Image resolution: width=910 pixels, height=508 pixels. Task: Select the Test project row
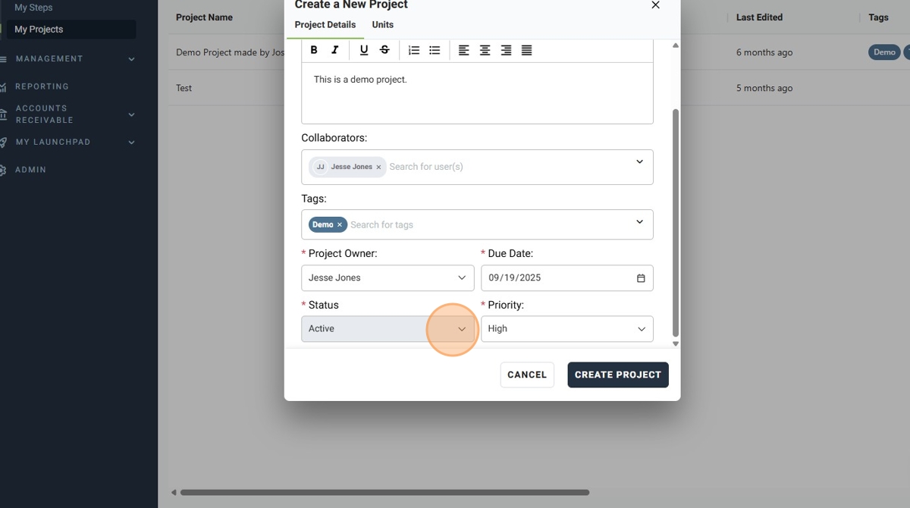184,88
